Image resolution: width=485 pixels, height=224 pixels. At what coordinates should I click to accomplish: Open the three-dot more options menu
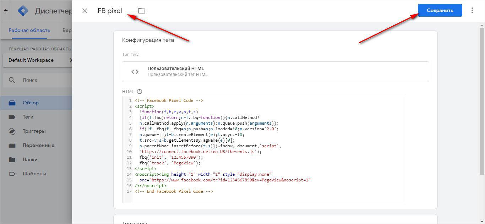[x=472, y=10]
